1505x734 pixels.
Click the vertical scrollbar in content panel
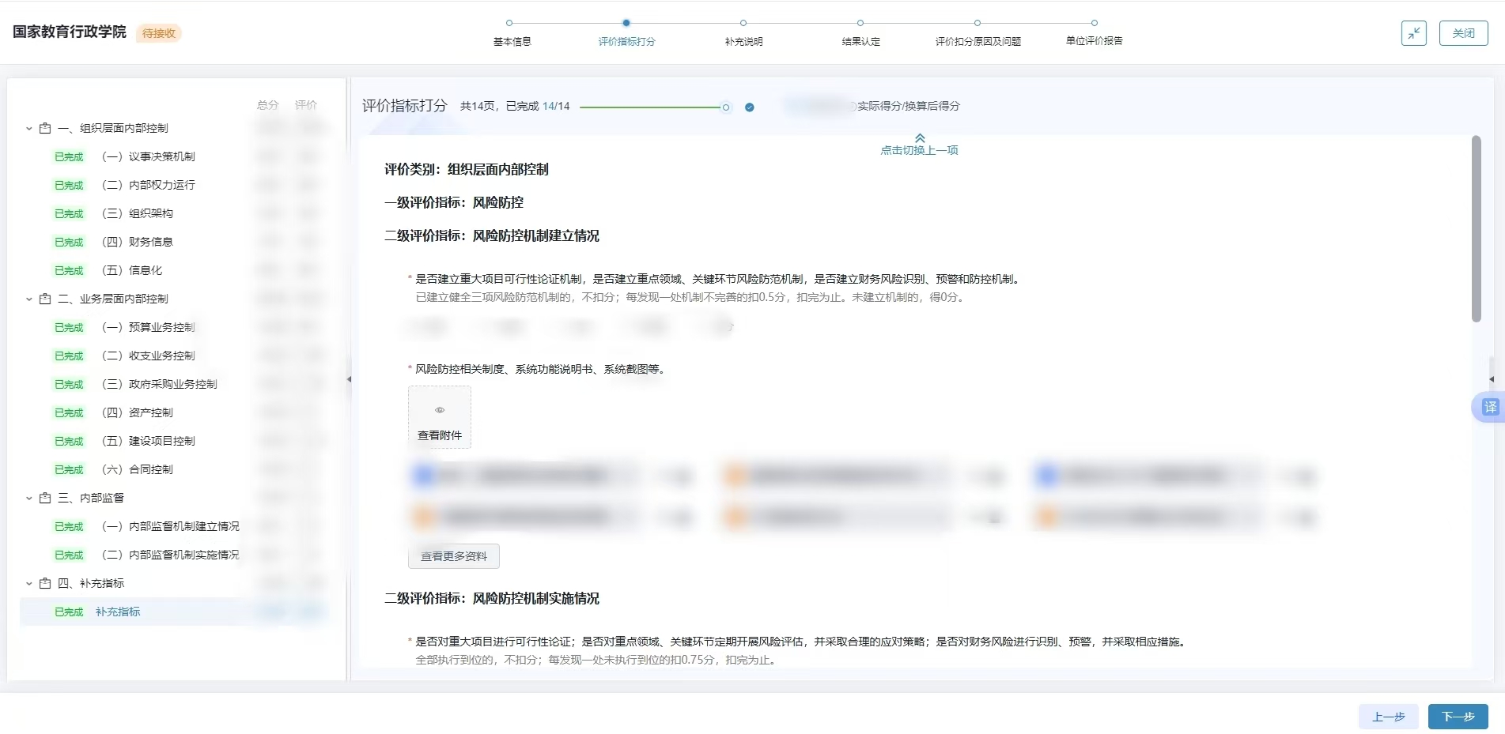click(1476, 229)
